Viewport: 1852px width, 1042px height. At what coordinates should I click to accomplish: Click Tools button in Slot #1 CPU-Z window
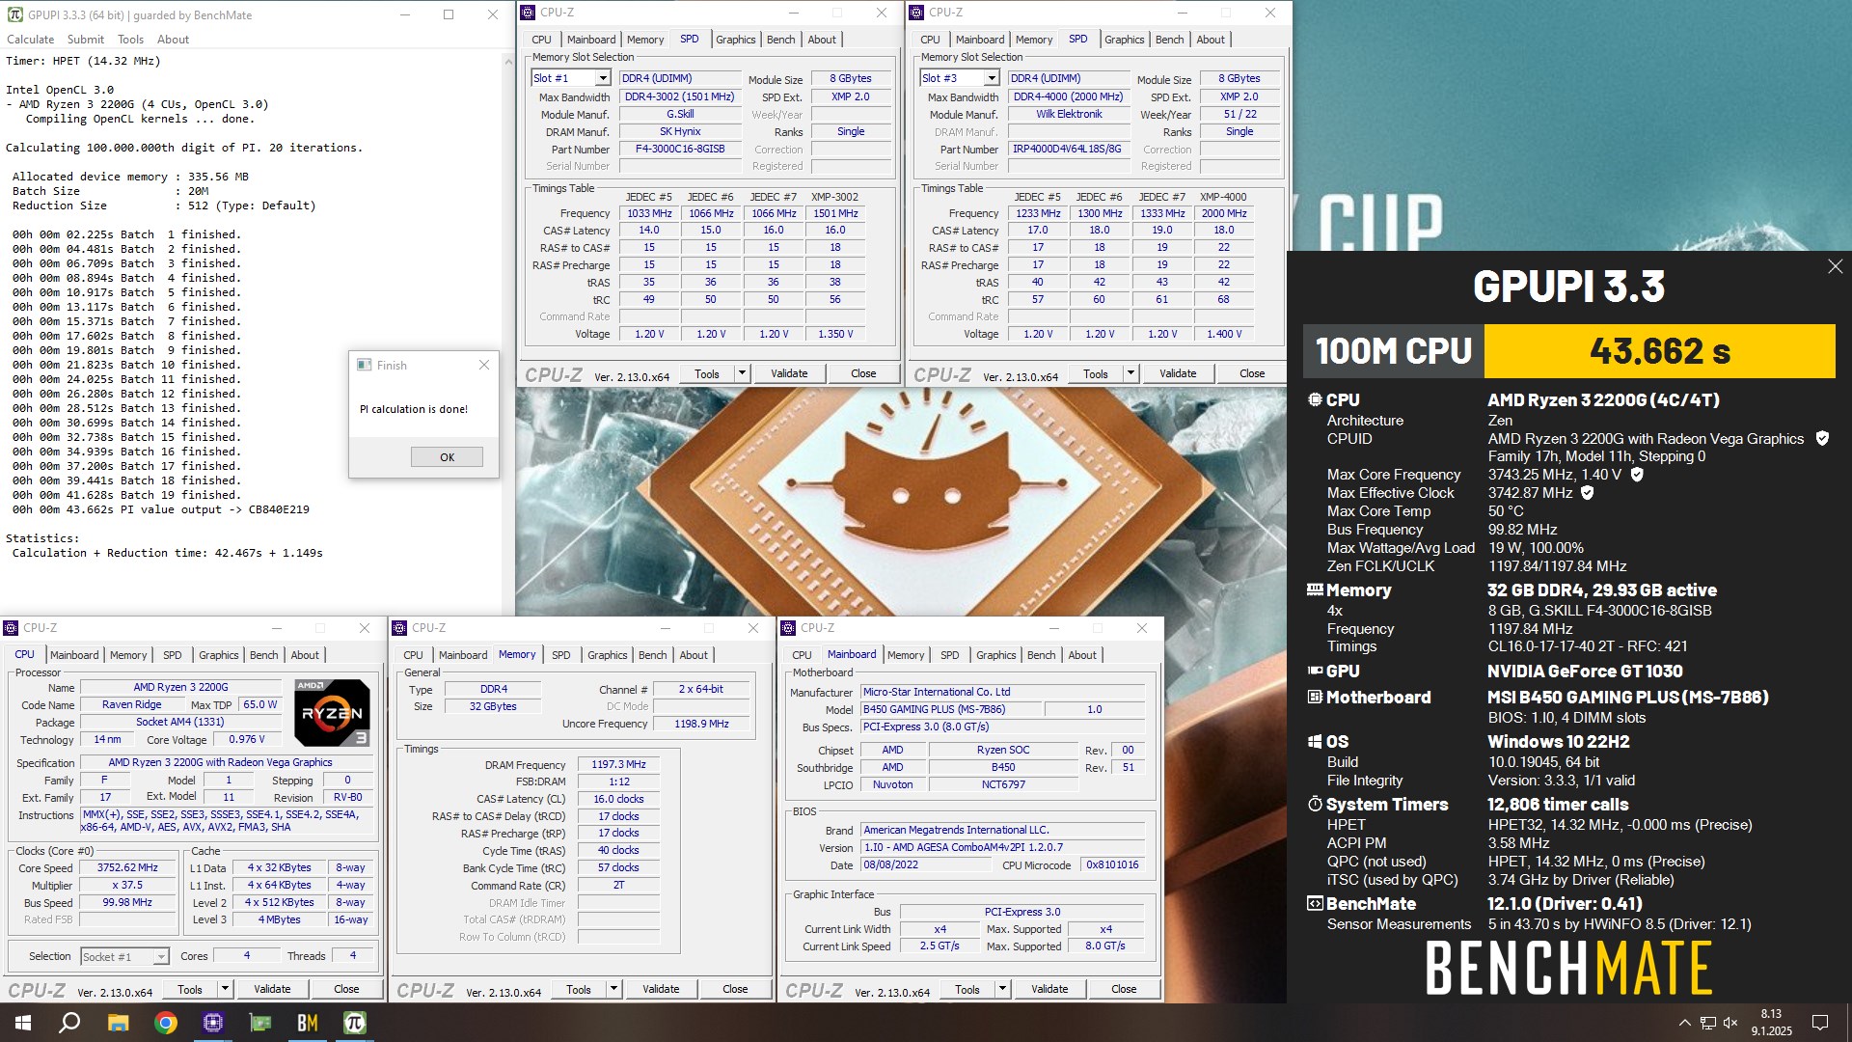coord(707,373)
